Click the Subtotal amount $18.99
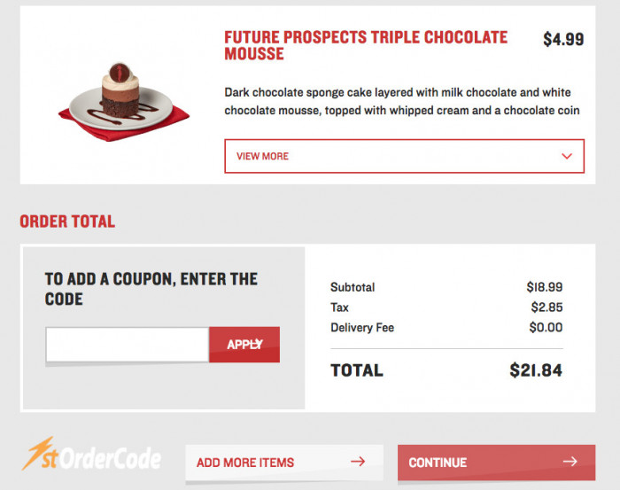Viewport: 620px width, 490px height. click(x=545, y=287)
